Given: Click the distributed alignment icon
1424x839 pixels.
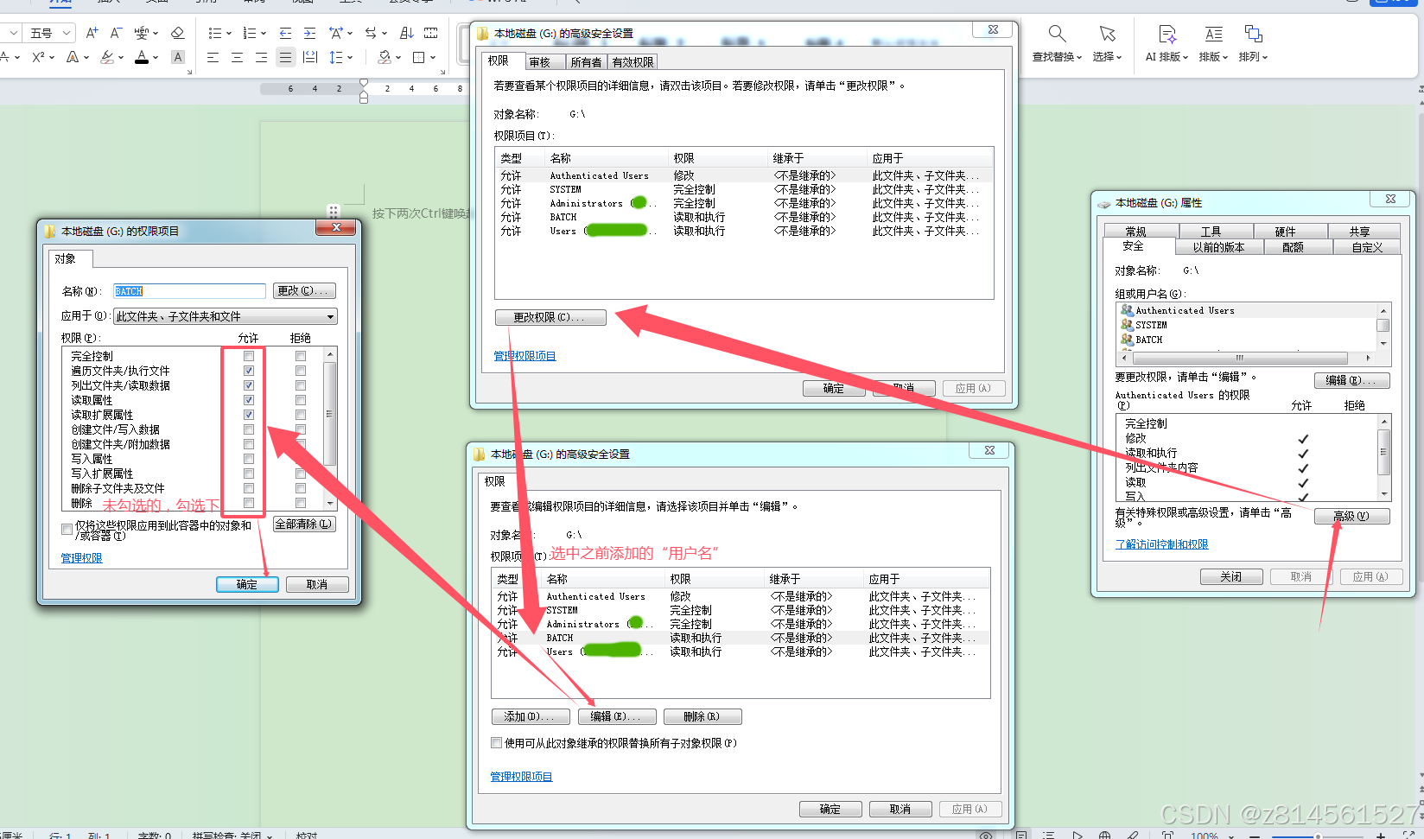Looking at the screenshot, I should coord(311,57).
